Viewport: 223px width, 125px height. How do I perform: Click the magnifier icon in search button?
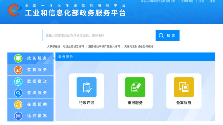[x=161, y=35]
